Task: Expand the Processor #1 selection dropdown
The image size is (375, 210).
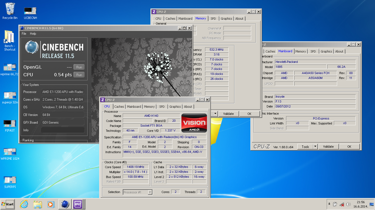Action: pyautogui.click(x=150, y=192)
